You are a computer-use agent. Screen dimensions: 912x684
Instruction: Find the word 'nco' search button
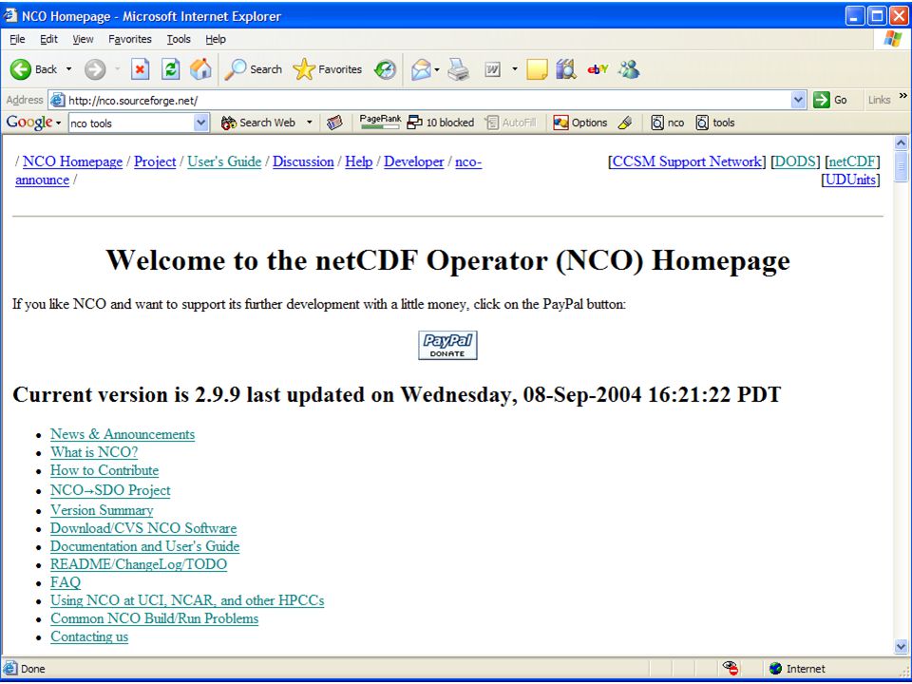pos(667,123)
